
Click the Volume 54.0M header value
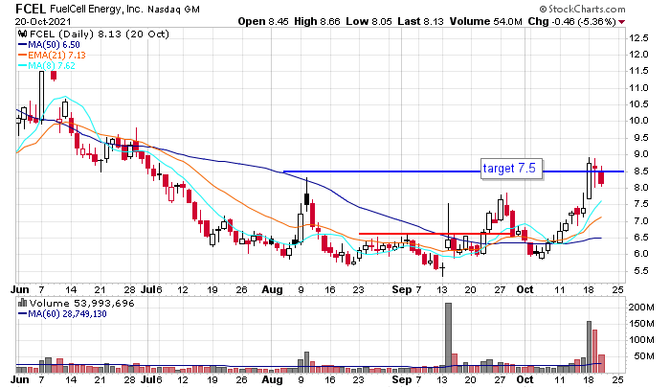coord(485,21)
